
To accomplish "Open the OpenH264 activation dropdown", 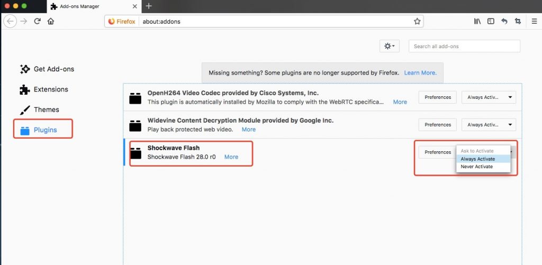I will [x=489, y=97].
